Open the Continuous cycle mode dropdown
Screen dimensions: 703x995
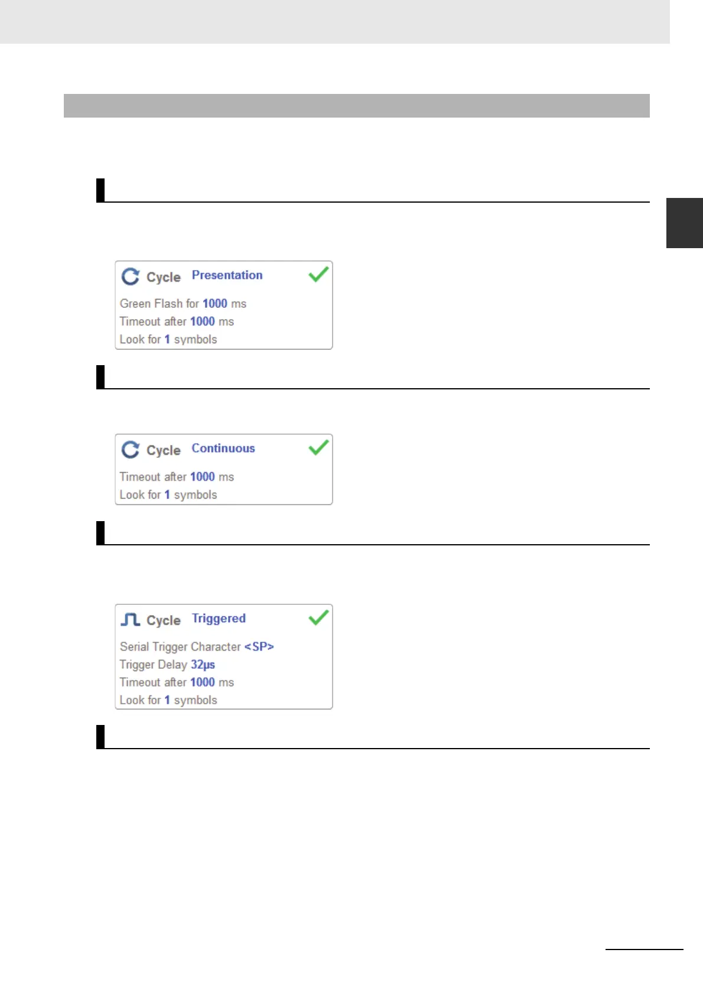pyautogui.click(x=223, y=448)
